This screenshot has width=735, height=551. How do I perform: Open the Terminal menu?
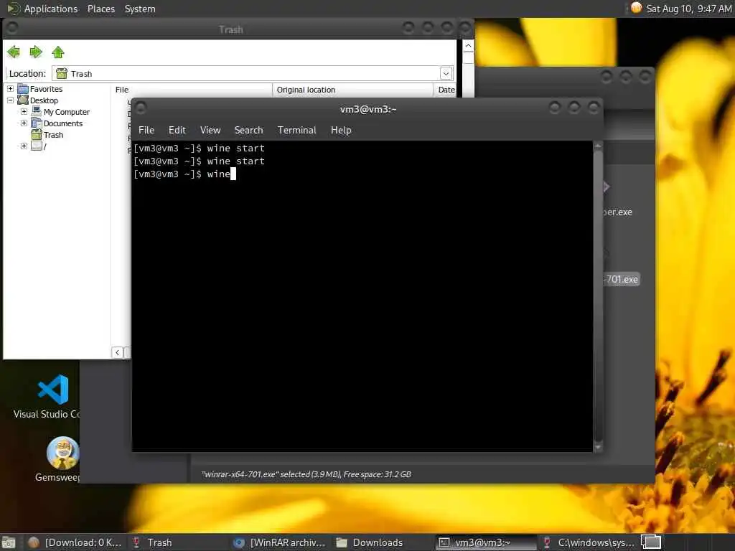pyautogui.click(x=296, y=131)
